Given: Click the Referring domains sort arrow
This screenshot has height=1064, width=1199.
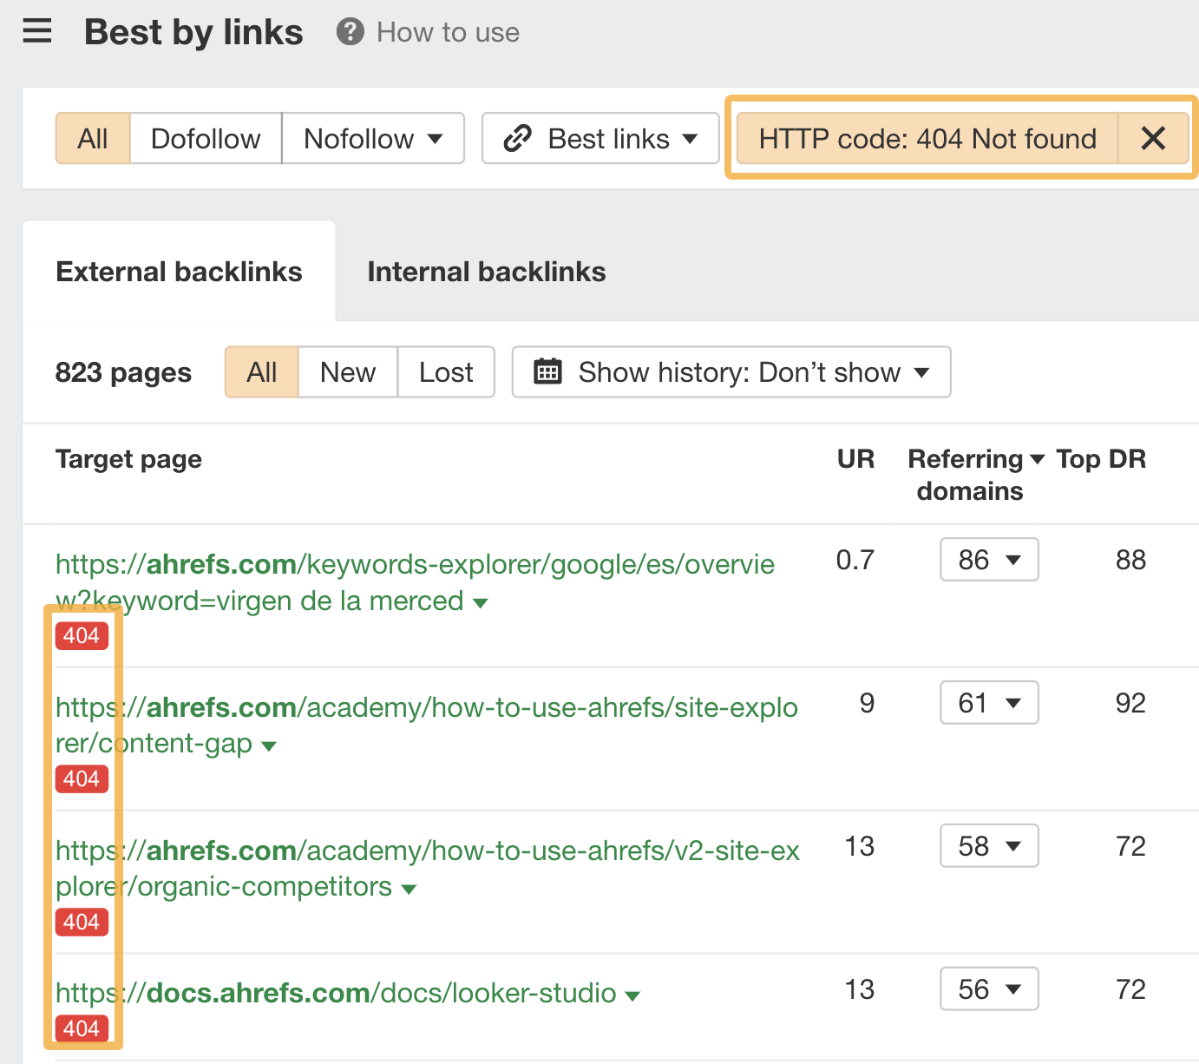Looking at the screenshot, I should pos(1038,459).
